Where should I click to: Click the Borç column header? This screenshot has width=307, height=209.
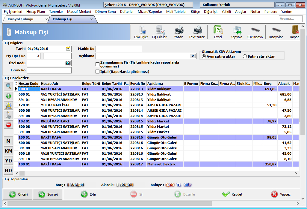click(270, 84)
